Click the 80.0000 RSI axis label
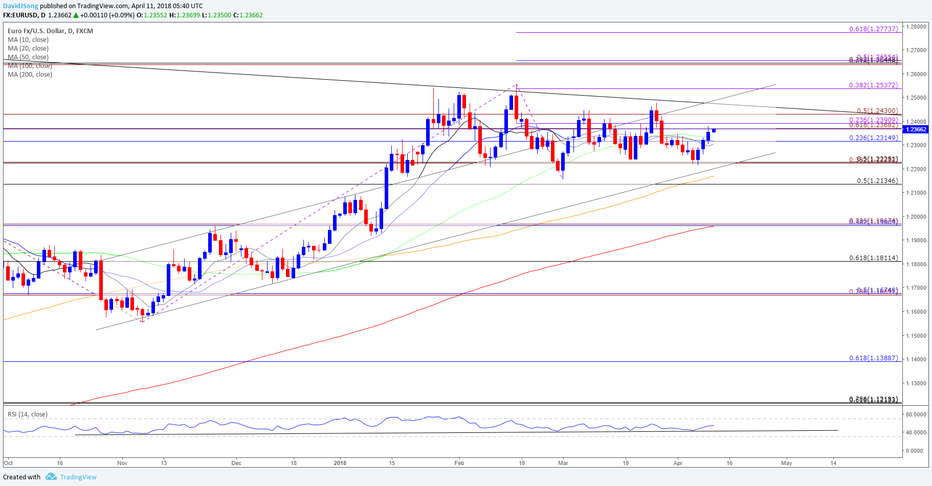 click(915, 414)
